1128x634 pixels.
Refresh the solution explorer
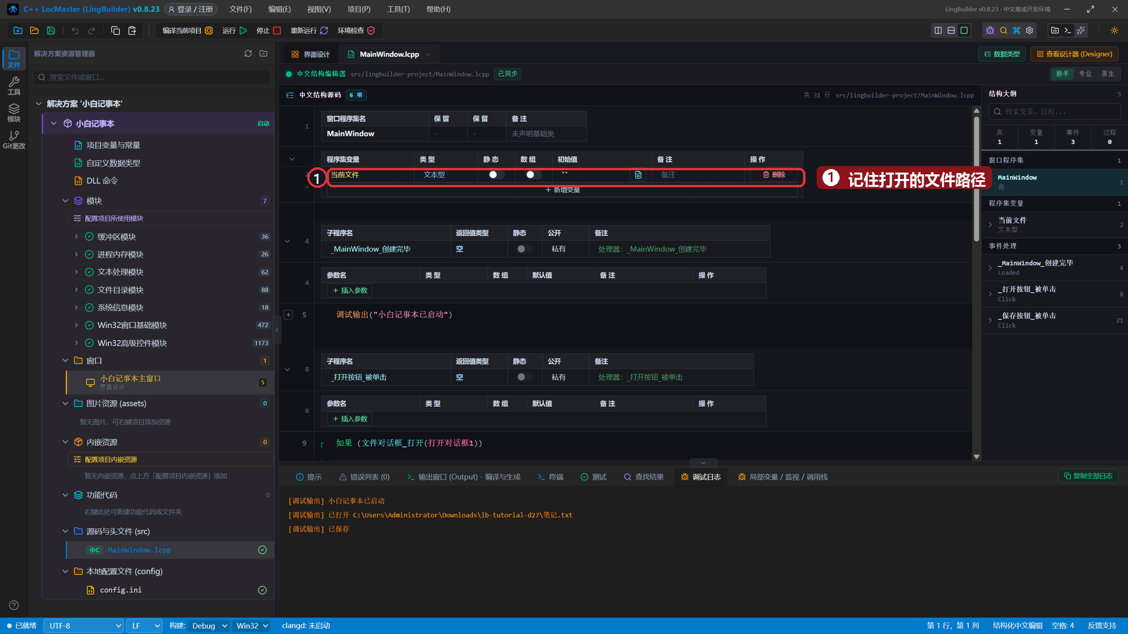point(248,53)
